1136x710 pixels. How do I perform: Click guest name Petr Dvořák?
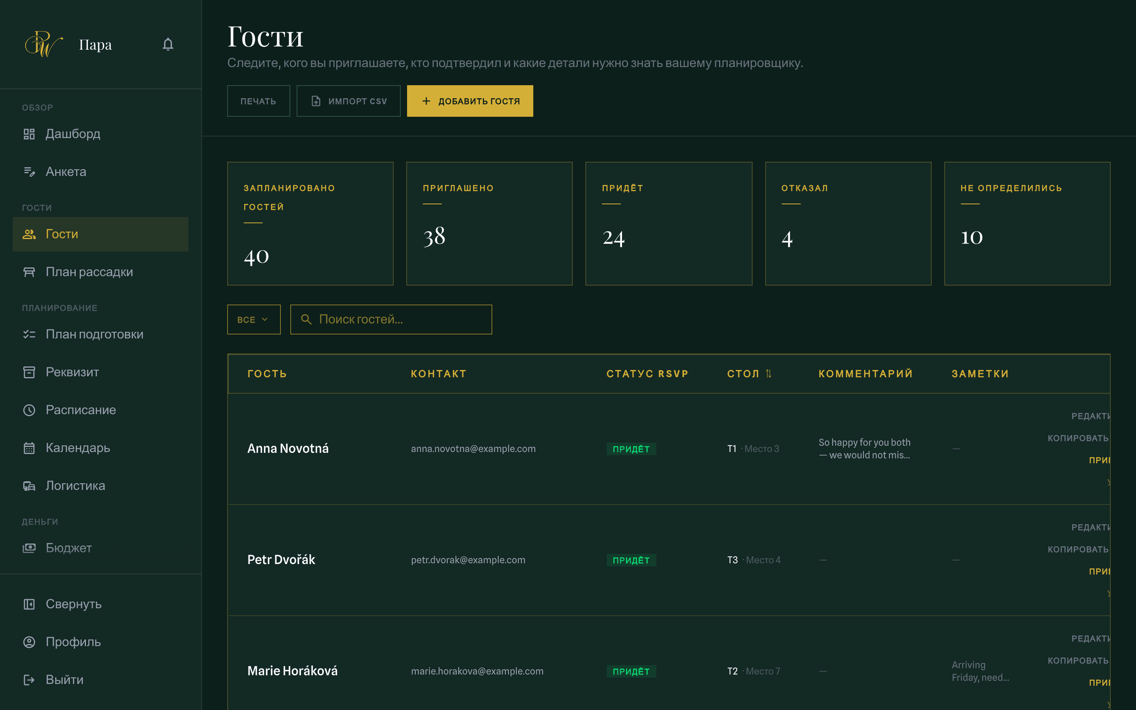[x=281, y=560]
